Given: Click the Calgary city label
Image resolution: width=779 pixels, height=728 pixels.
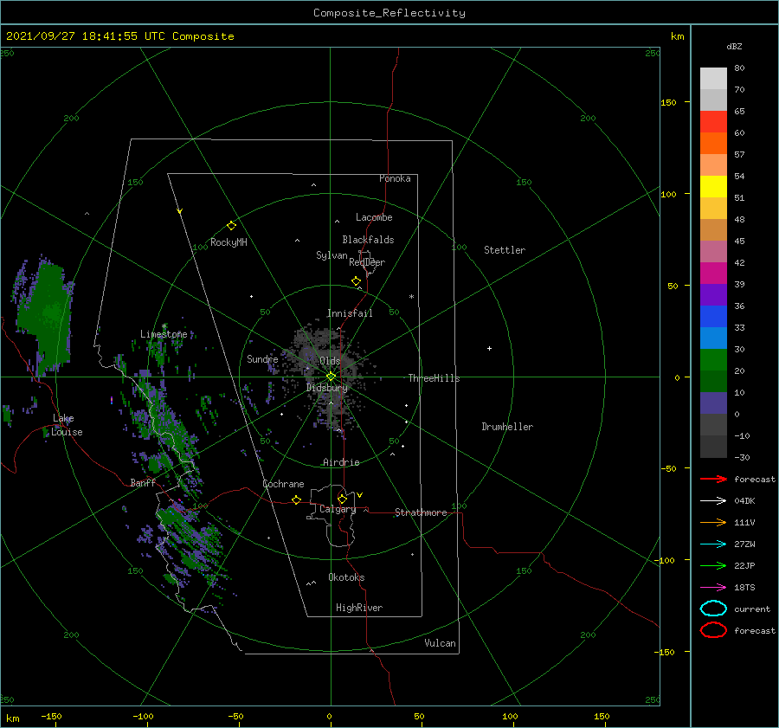Looking at the screenshot, I should [x=338, y=509].
